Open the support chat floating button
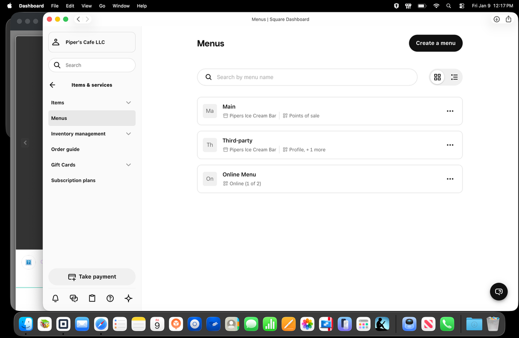This screenshot has width=519, height=338. [499, 291]
